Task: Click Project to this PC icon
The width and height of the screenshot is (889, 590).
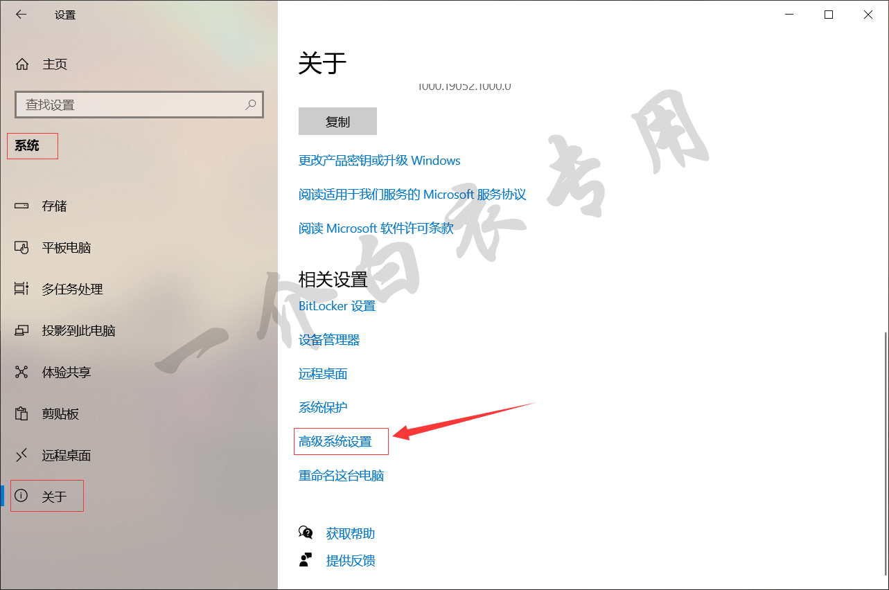Action: (21, 330)
